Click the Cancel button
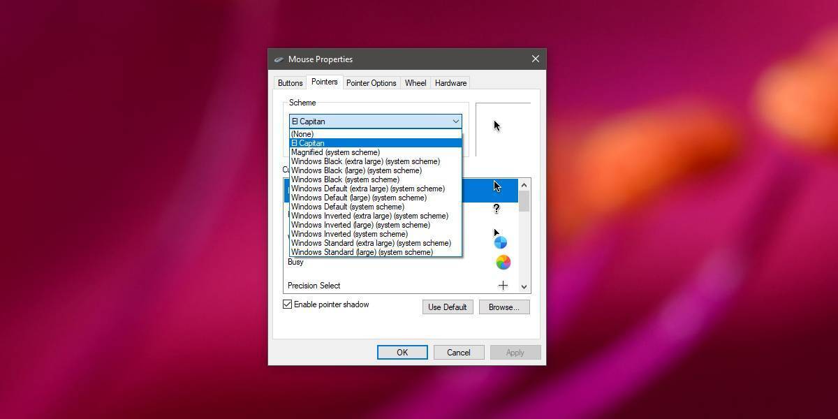Image resolution: width=838 pixels, height=419 pixels. click(x=459, y=353)
